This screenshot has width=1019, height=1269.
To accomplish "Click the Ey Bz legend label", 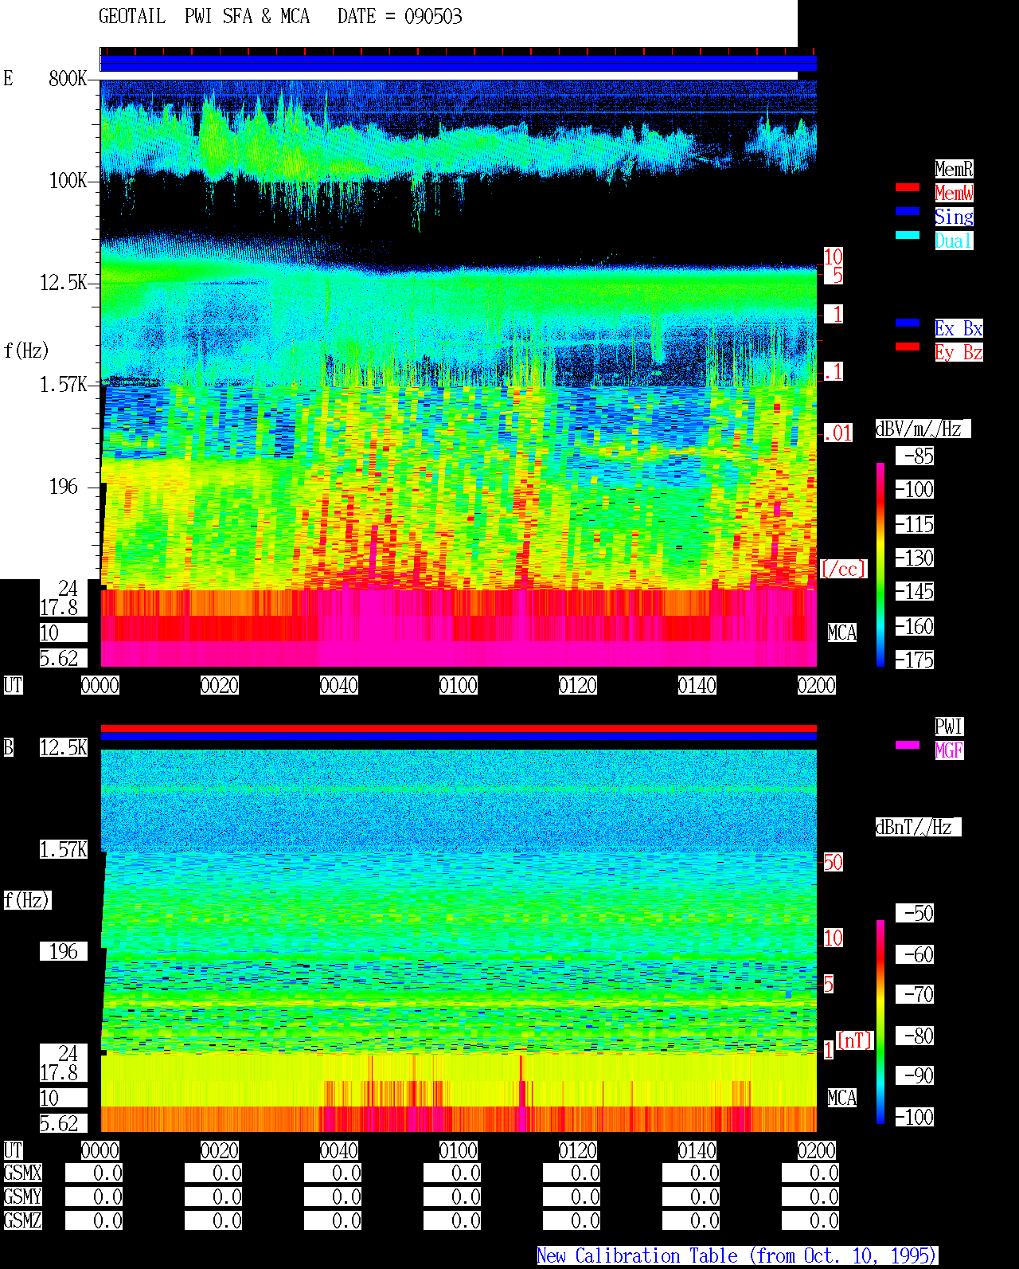I will click(958, 352).
